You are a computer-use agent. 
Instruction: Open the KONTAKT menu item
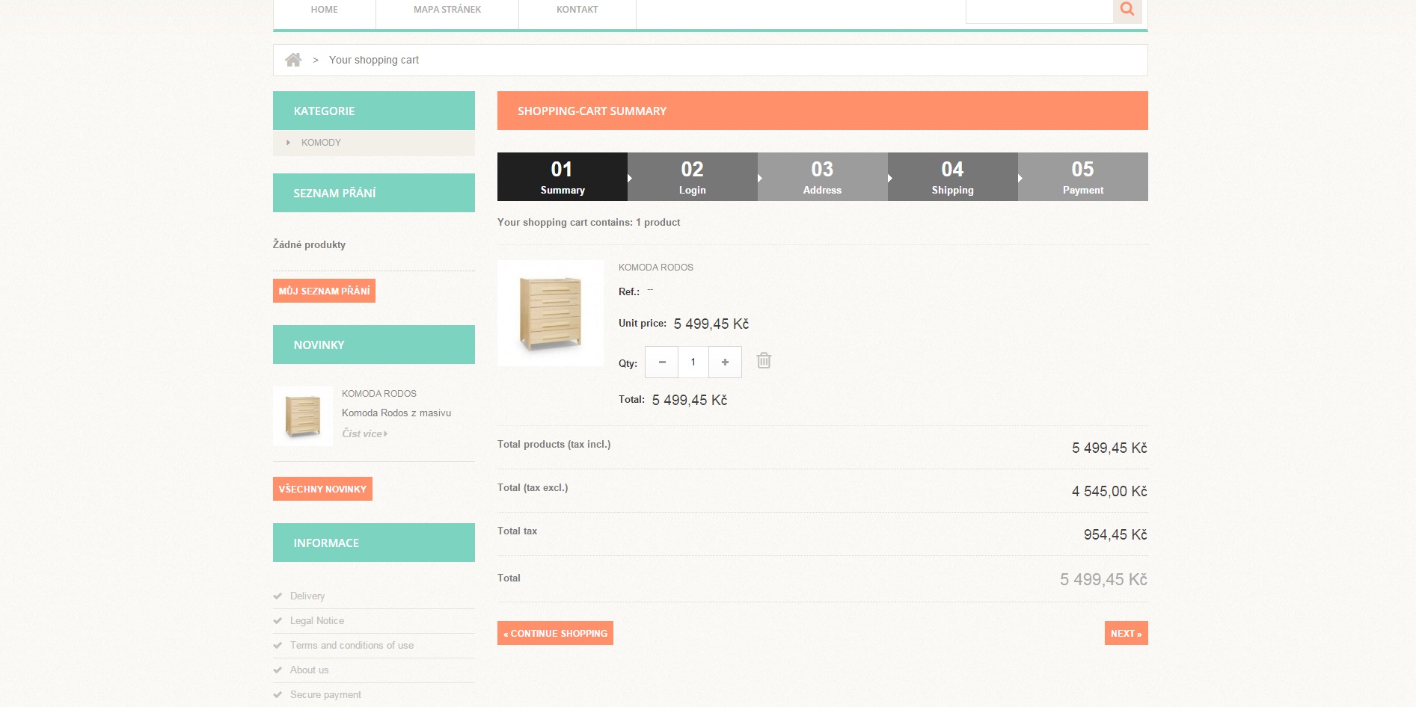pyautogui.click(x=577, y=10)
